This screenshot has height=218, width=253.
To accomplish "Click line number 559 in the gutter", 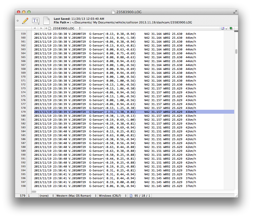I will (23, 34).
